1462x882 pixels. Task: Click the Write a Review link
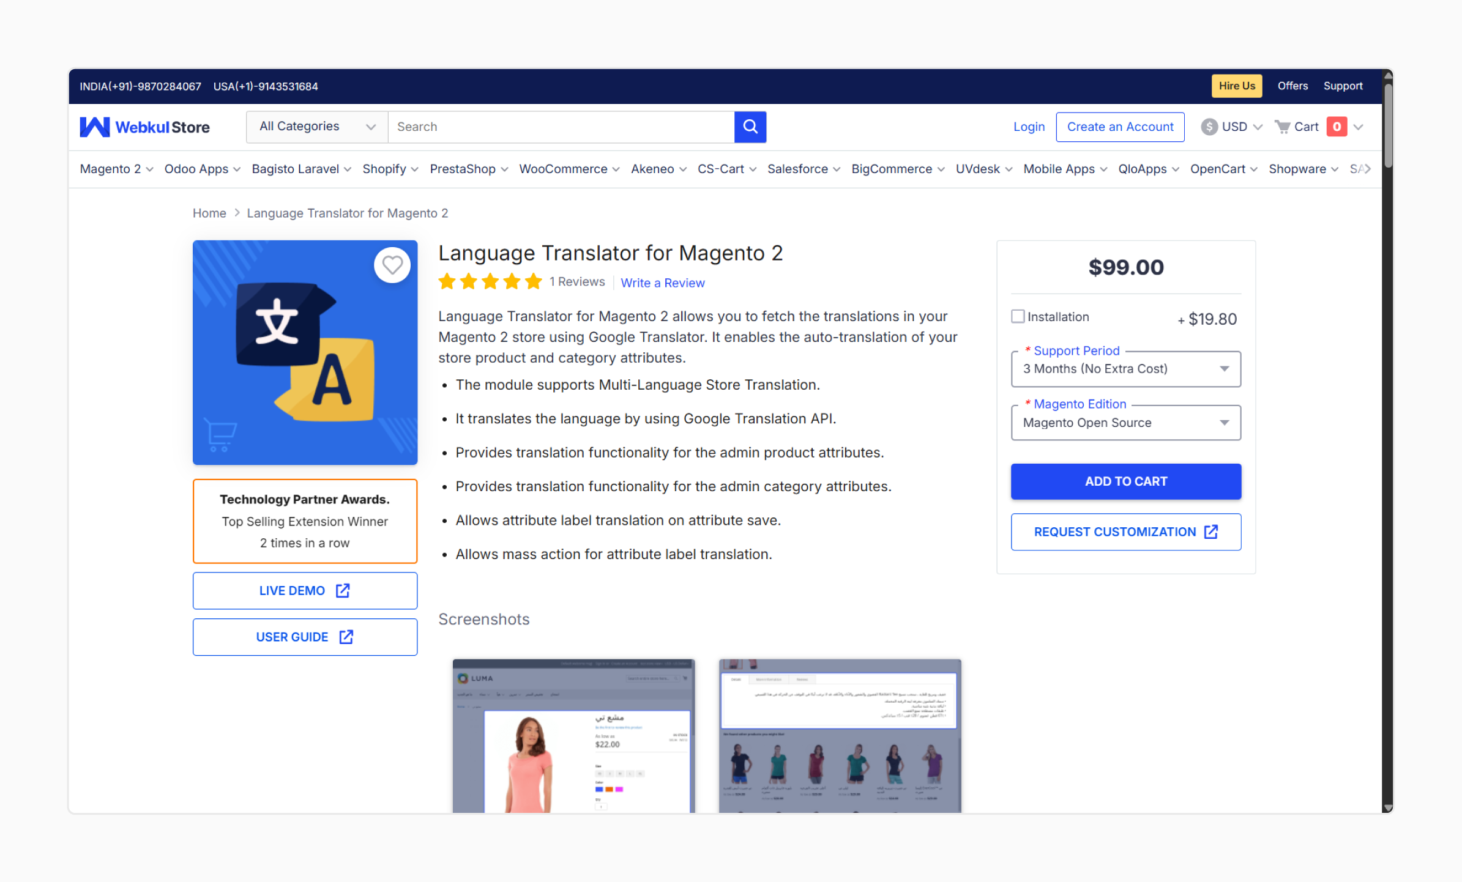coord(662,283)
